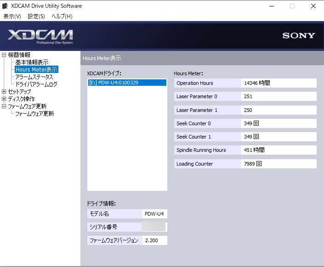
Task: Open the ヘルプ(H) menu
Action: [62, 17]
